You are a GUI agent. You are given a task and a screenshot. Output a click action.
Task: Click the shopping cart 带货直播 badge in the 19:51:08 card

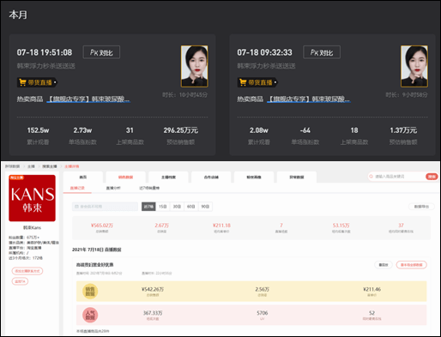38,82
